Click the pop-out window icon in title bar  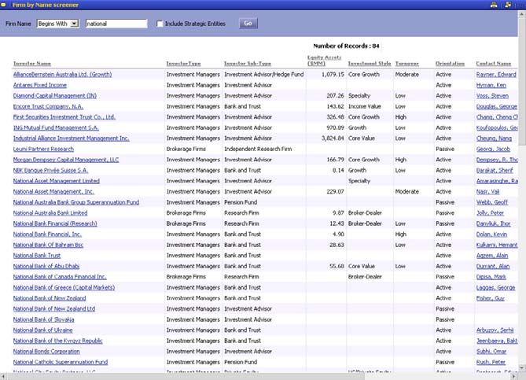[x=508, y=5]
